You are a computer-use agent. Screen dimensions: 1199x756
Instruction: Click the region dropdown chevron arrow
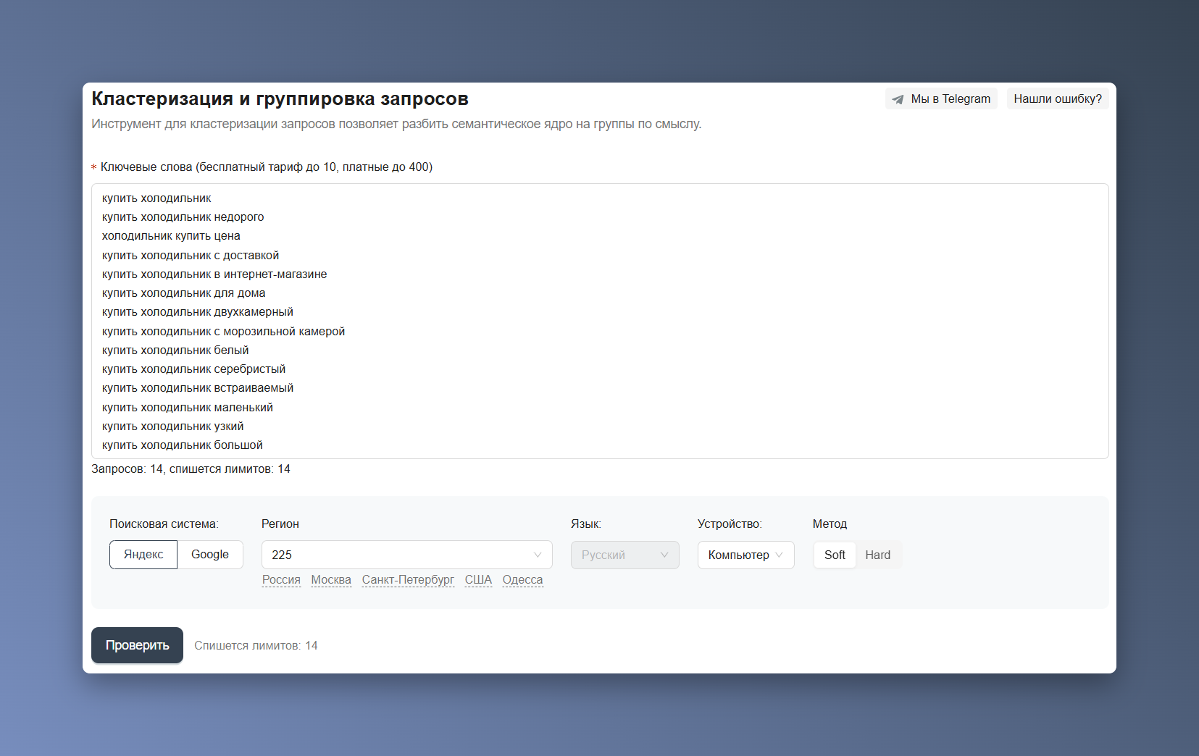(x=538, y=555)
